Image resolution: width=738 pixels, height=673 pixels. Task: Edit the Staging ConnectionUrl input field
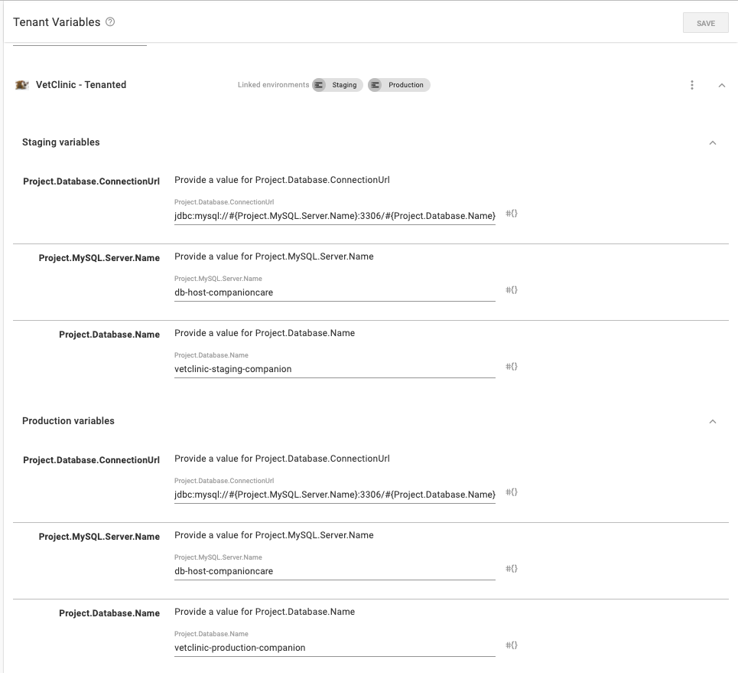tap(334, 216)
